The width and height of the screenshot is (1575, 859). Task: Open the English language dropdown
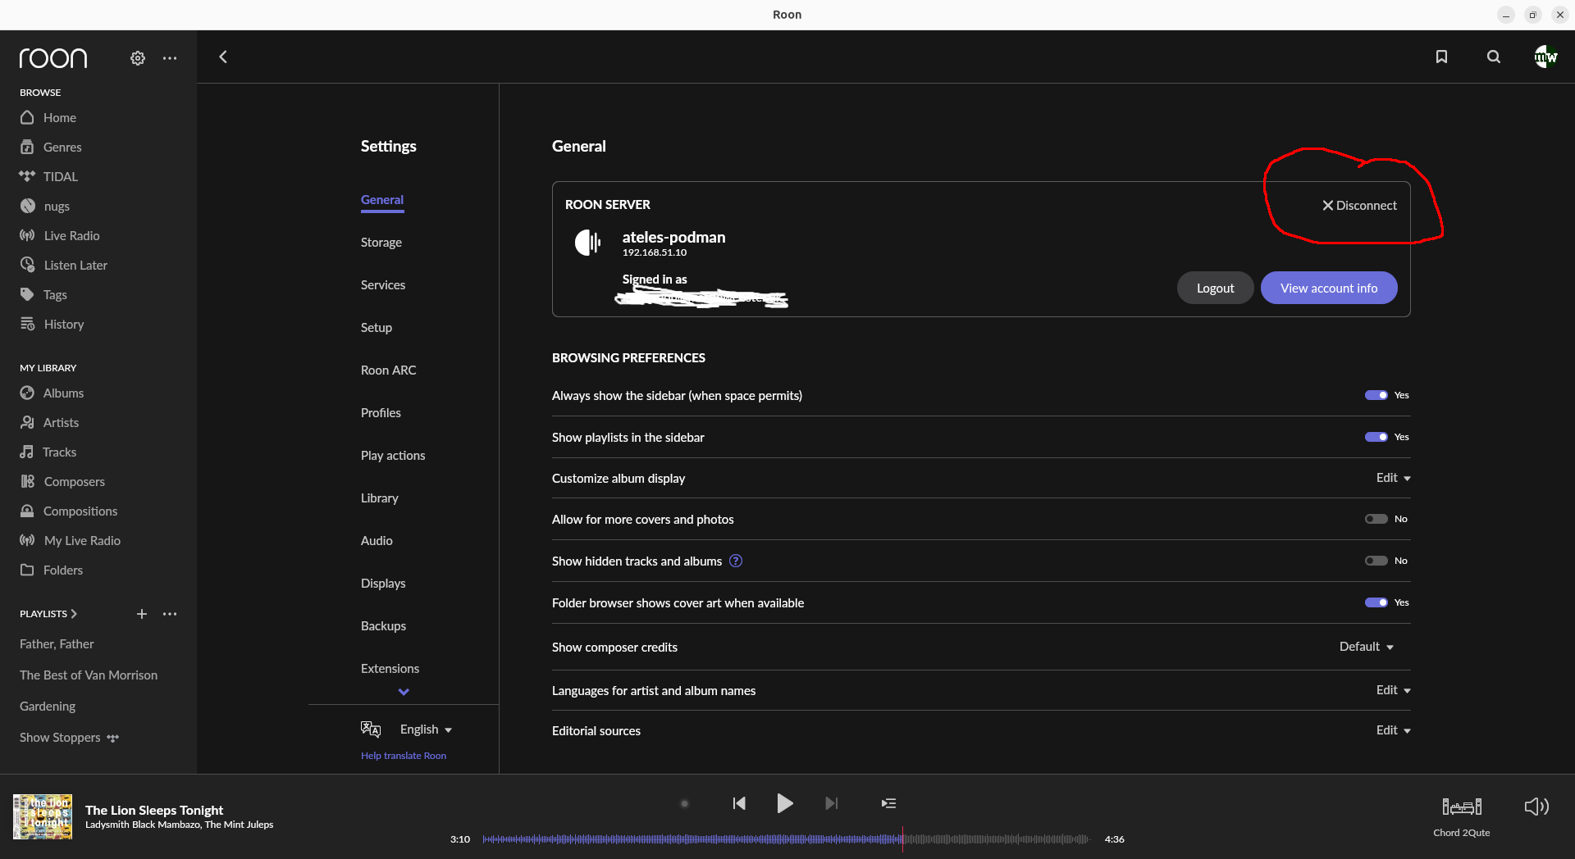(426, 729)
